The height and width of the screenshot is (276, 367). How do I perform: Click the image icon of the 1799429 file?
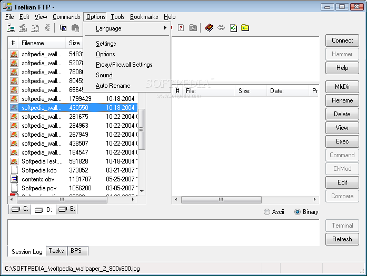tap(14, 99)
